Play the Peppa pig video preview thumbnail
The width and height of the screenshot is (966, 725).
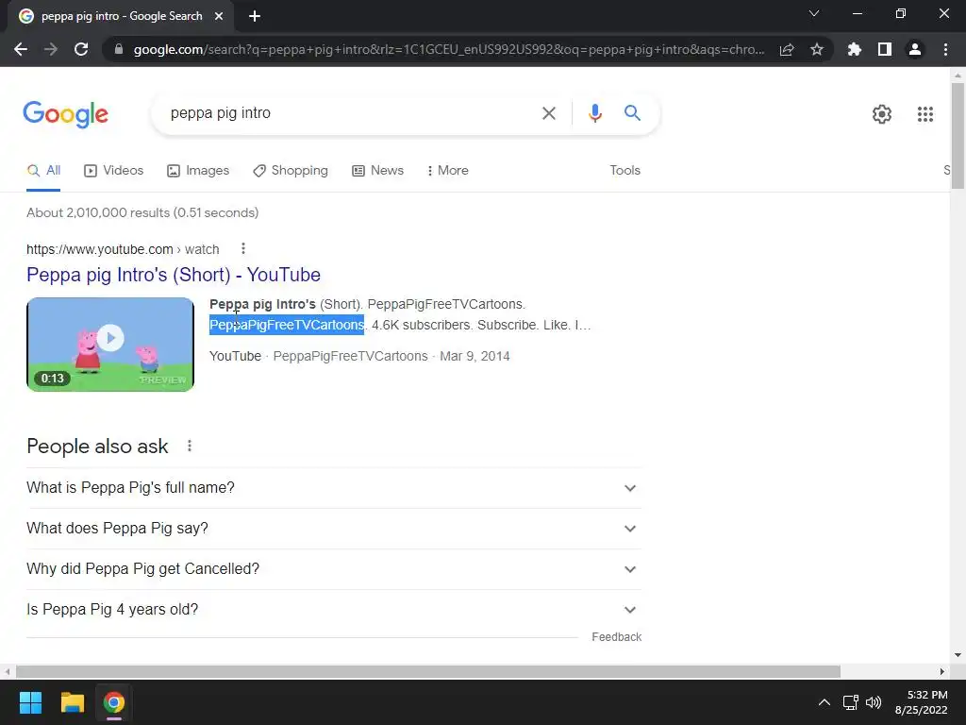(x=110, y=345)
